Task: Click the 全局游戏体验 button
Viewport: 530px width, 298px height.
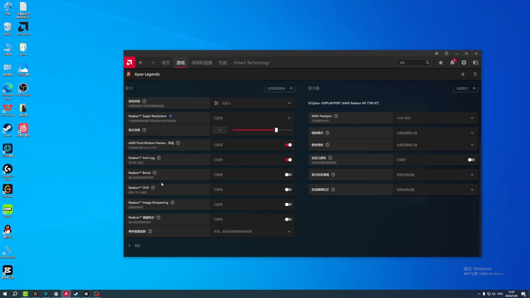Action: tap(280, 89)
